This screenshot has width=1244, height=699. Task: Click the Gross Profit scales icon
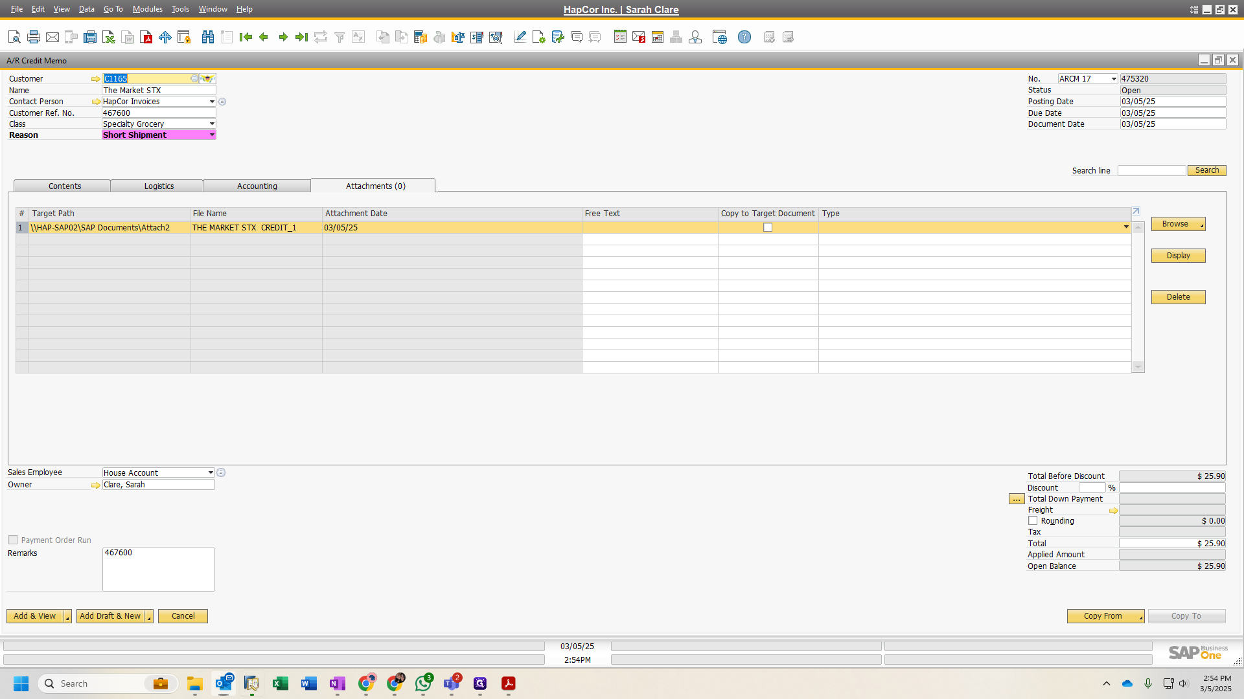[458, 37]
